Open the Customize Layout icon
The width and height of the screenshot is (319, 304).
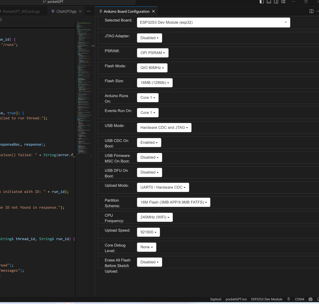pos(283,2)
